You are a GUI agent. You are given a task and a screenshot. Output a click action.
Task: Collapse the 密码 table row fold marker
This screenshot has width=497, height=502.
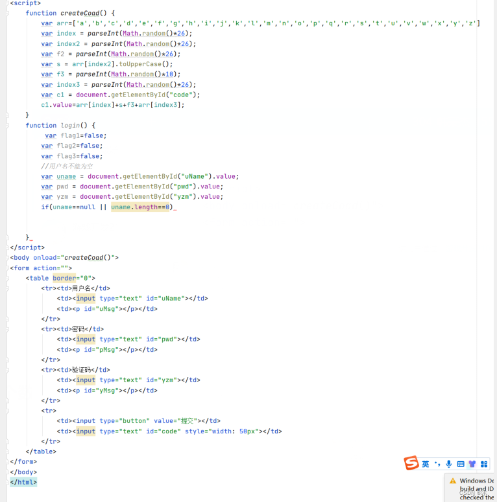pyautogui.click(x=8, y=329)
